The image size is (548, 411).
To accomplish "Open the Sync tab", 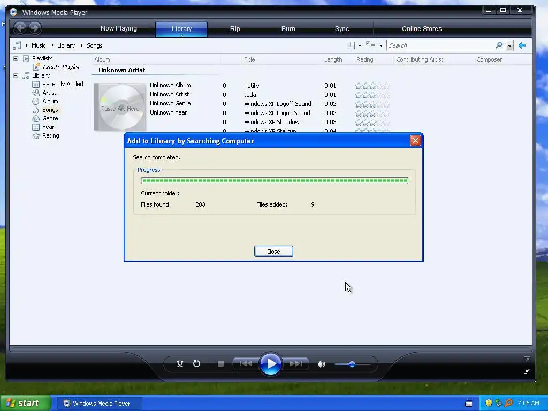I will (342, 29).
